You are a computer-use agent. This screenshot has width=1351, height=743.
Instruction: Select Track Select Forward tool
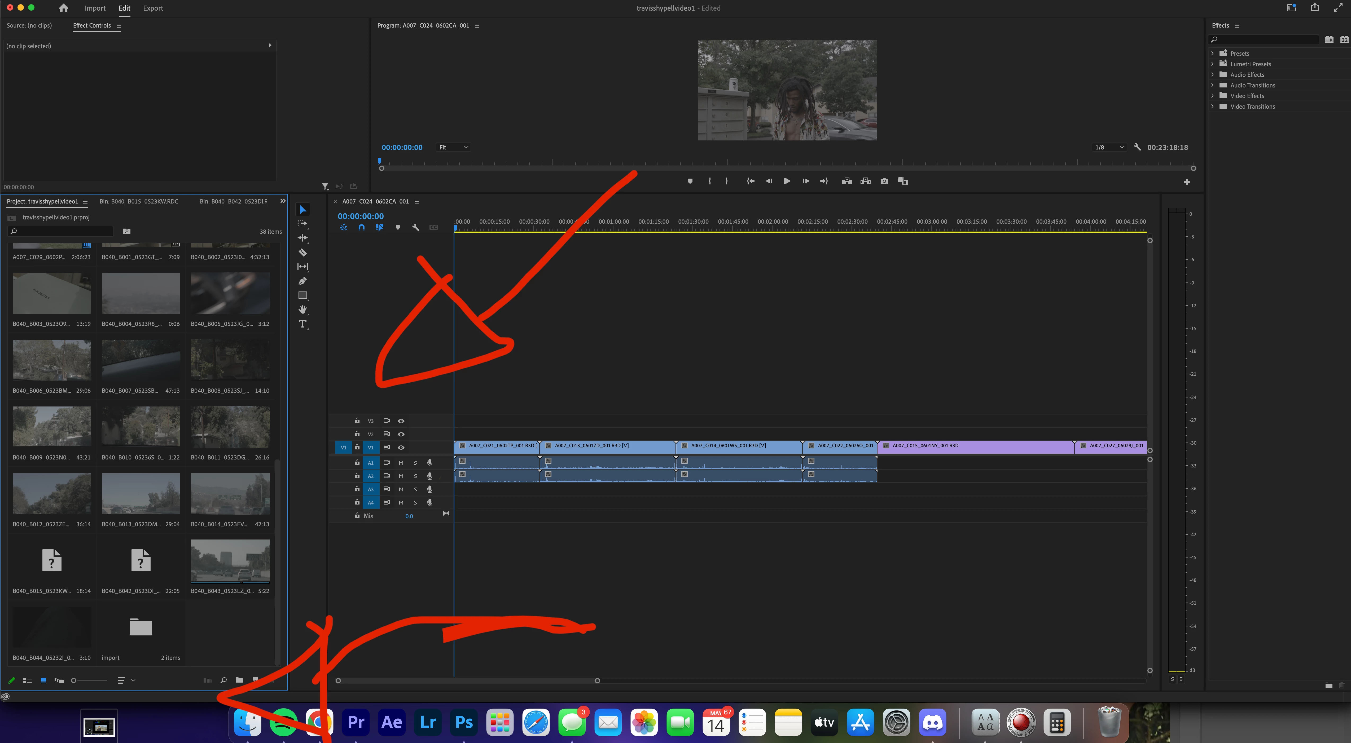click(x=302, y=224)
